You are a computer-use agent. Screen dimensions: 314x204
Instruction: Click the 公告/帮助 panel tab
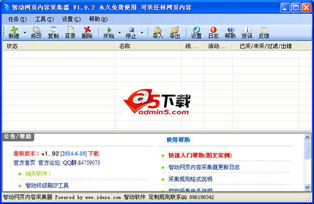[18, 137]
